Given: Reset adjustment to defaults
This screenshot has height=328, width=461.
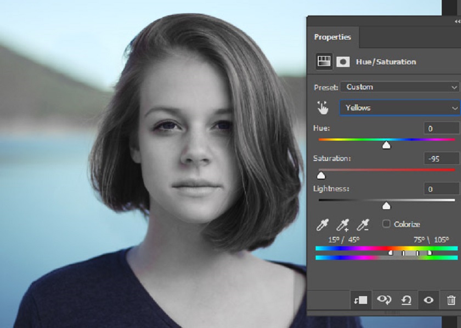Looking at the screenshot, I should click(407, 300).
